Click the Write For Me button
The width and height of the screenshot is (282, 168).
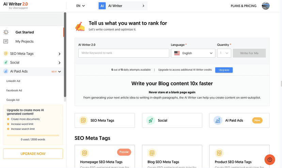(249, 53)
